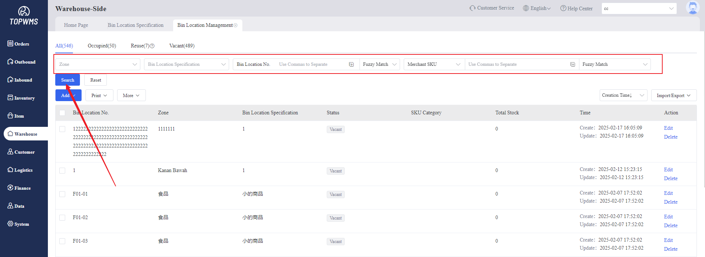Click Delete link for F01-02 row
The width and height of the screenshot is (705, 257).
click(670, 225)
